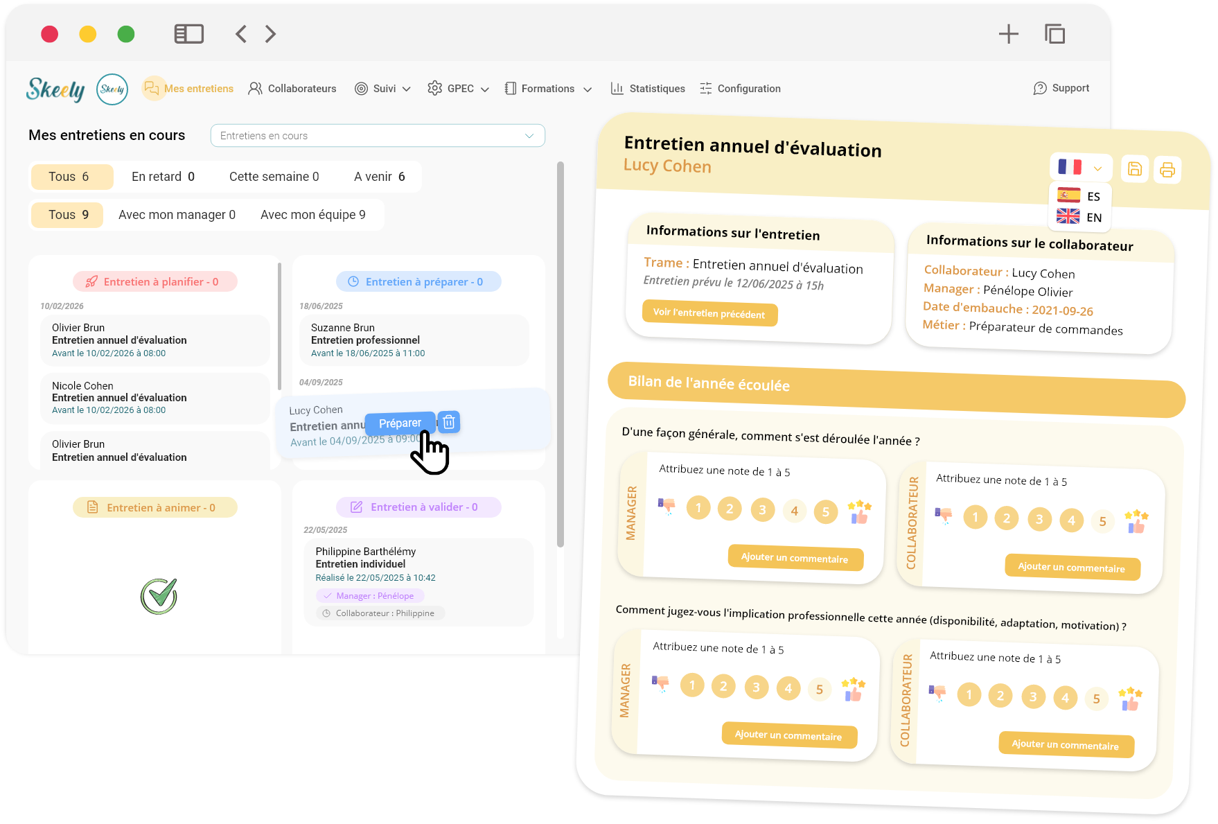Open Statistiques via the chart icon
Viewport: 1218px width, 824px height.
pyautogui.click(x=617, y=88)
